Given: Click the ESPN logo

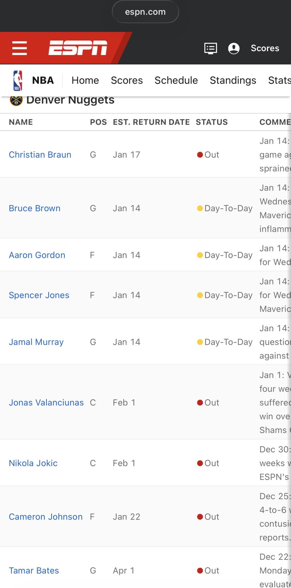Looking at the screenshot, I should (78, 48).
